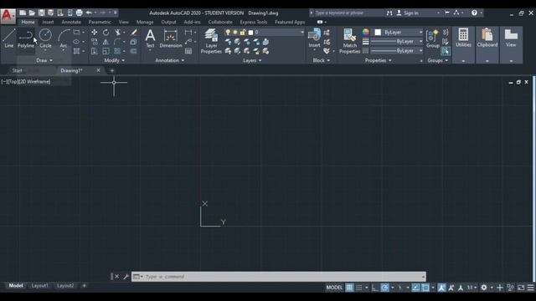The width and height of the screenshot is (536, 301).
Task: Open the AutoCAD application menu logo
Action: tap(8, 16)
